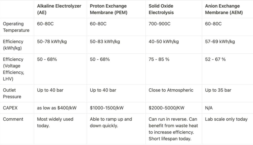Select the Proton Exchange Membrane (PEM) header
This screenshot has width=253, height=145.
[108, 9]
